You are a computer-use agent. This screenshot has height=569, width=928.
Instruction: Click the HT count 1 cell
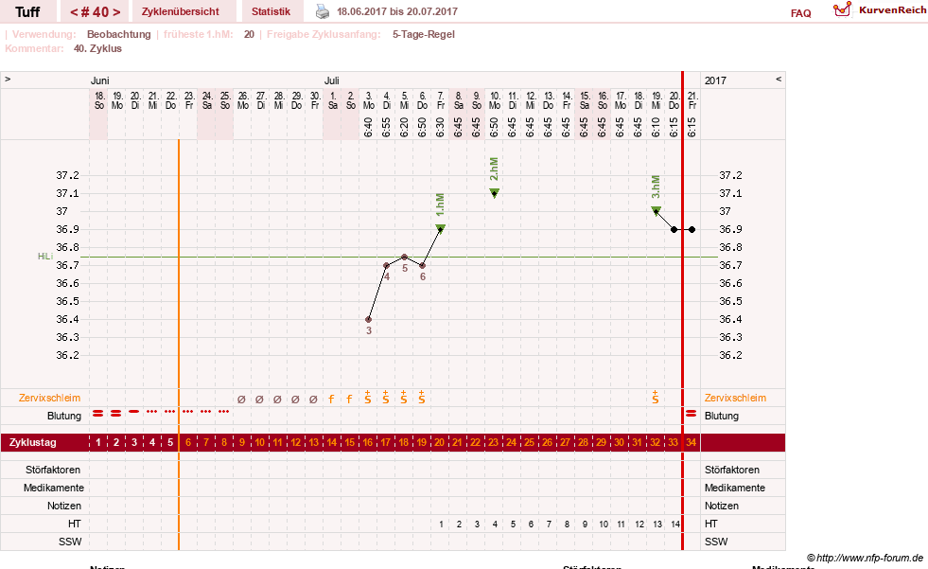click(441, 524)
